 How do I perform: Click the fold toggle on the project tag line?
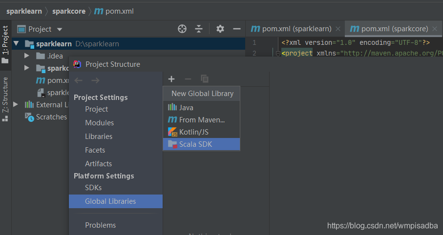coord(278,53)
